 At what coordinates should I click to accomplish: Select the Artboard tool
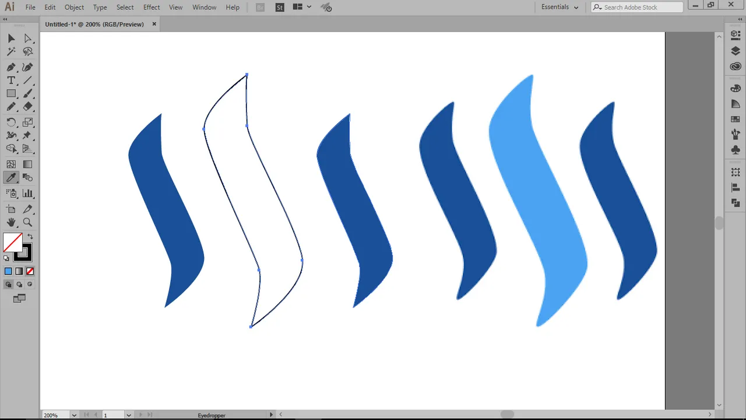(x=11, y=209)
